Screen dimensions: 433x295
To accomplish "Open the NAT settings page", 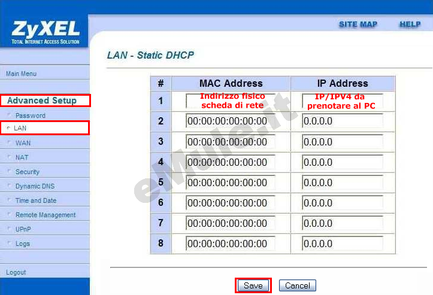I will click(22, 157).
